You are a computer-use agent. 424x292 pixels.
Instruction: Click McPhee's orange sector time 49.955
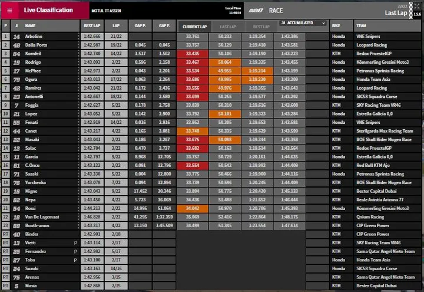(x=225, y=71)
